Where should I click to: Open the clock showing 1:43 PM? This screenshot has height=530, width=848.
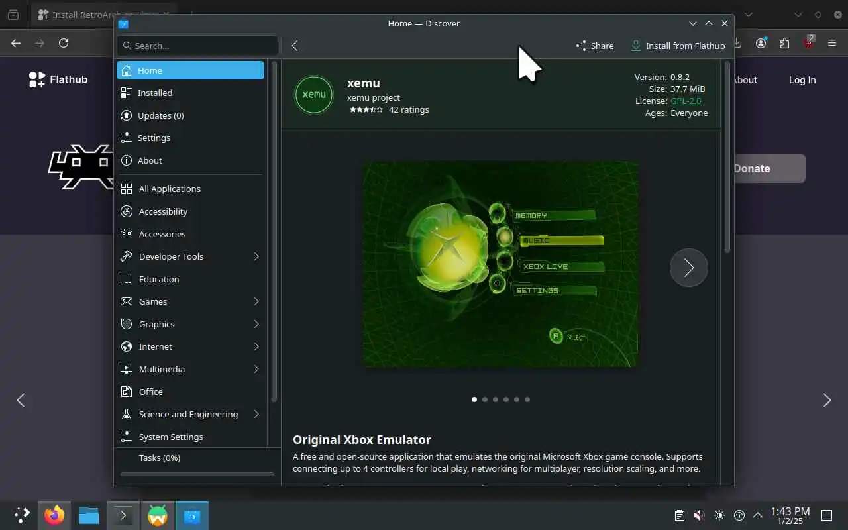click(790, 515)
